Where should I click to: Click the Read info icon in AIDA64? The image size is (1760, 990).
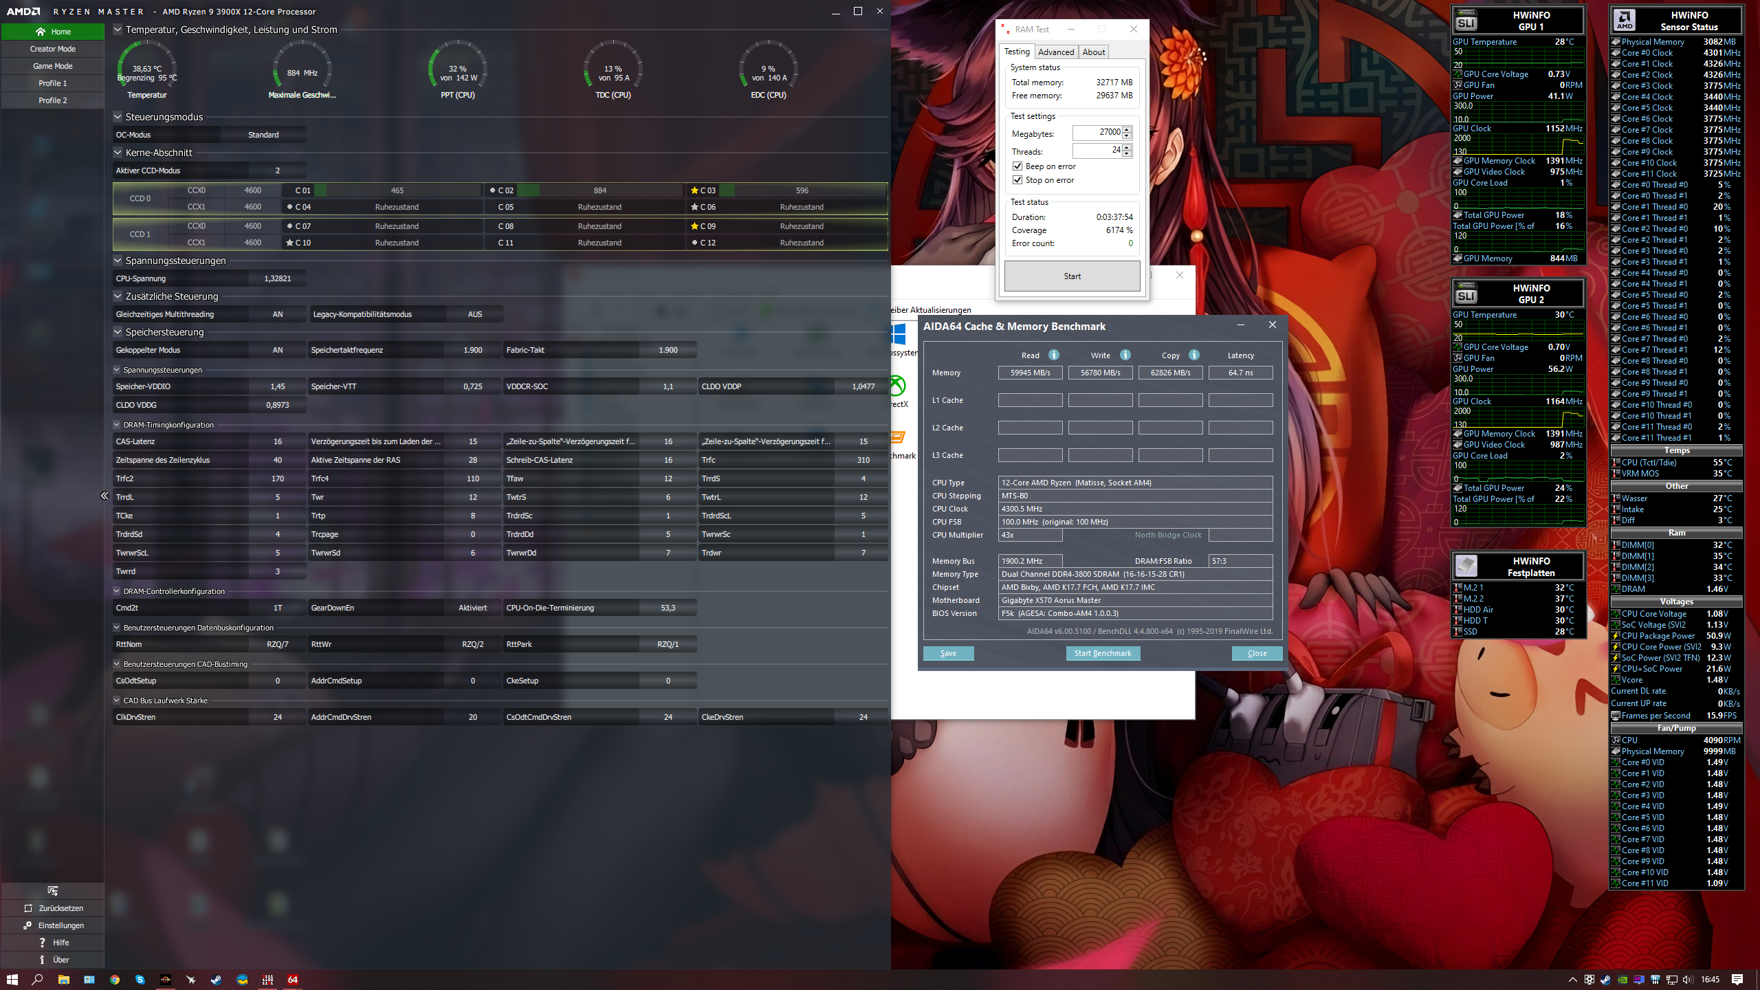[1054, 355]
